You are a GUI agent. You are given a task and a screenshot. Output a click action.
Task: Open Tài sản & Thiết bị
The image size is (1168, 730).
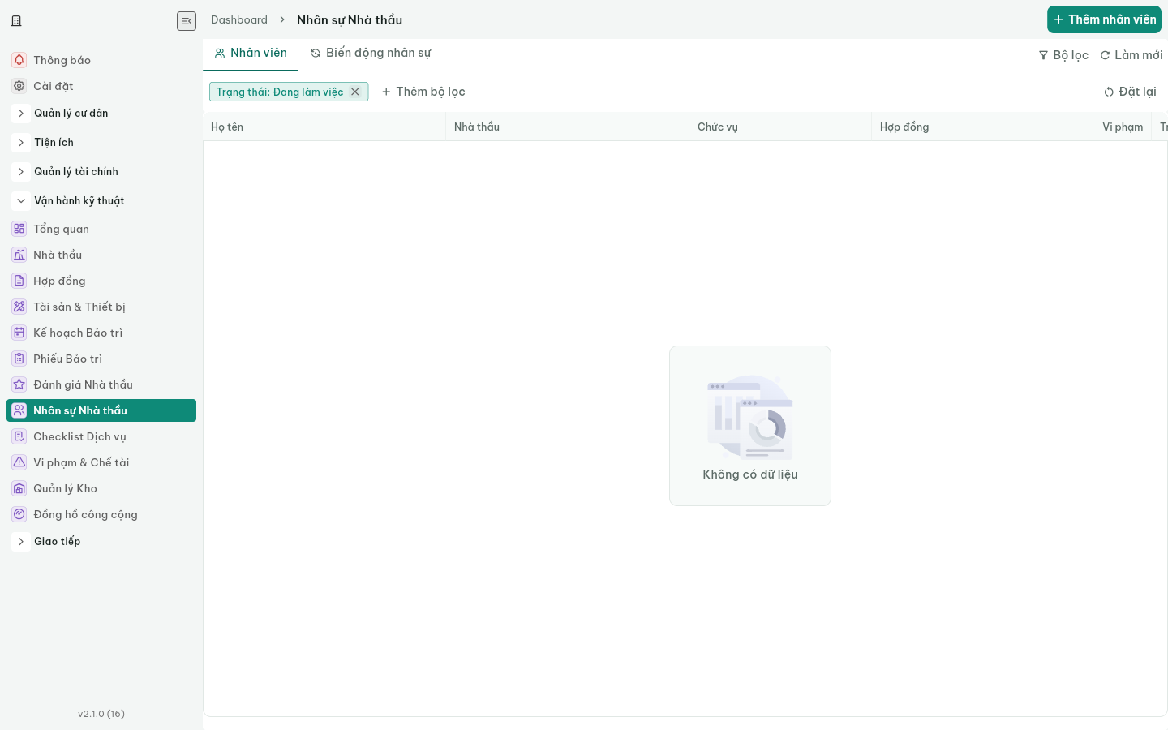pos(101,307)
